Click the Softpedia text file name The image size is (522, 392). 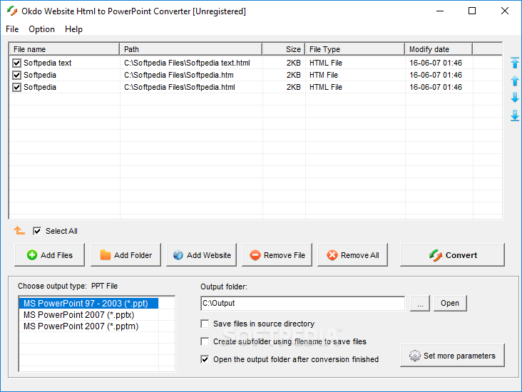[x=48, y=63]
